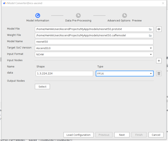
Task: Click the Input Nodes label
Action: [x=15, y=60]
